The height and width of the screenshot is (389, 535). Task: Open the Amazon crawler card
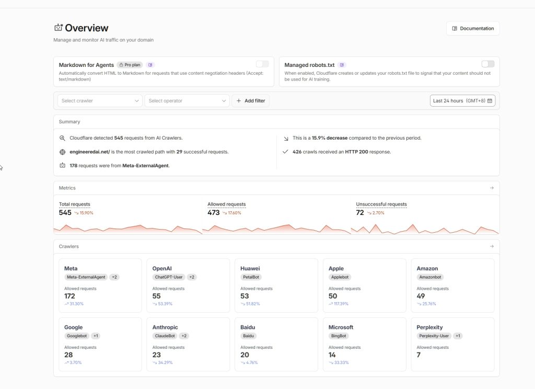coord(452,285)
